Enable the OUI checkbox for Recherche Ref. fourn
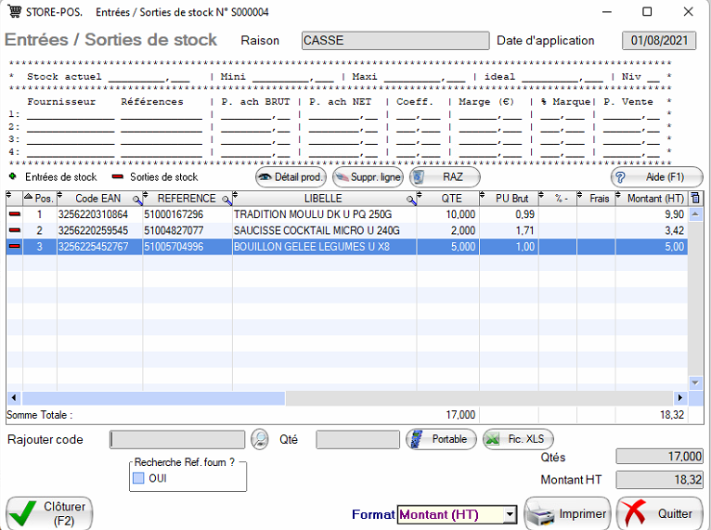Viewport: 711px width, 530px height. coord(138,478)
